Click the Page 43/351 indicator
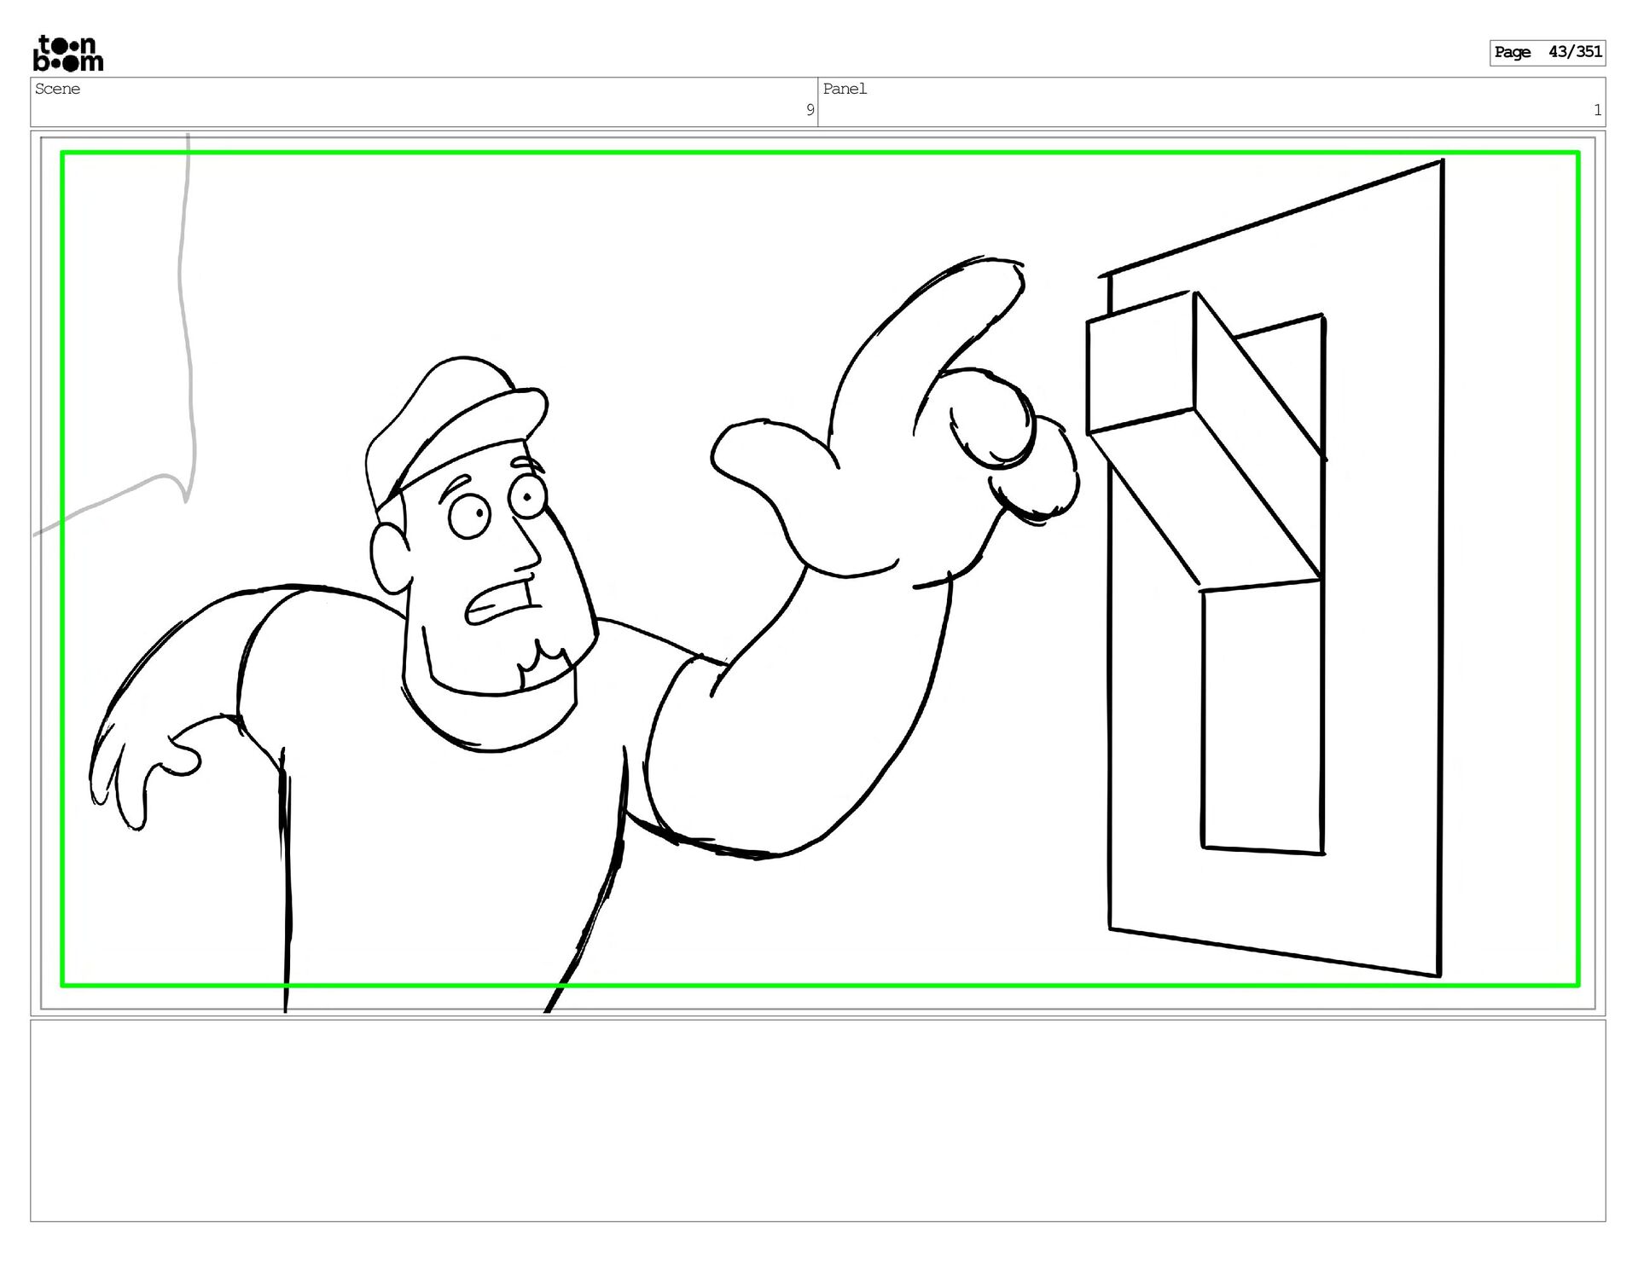 (x=1547, y=52)
